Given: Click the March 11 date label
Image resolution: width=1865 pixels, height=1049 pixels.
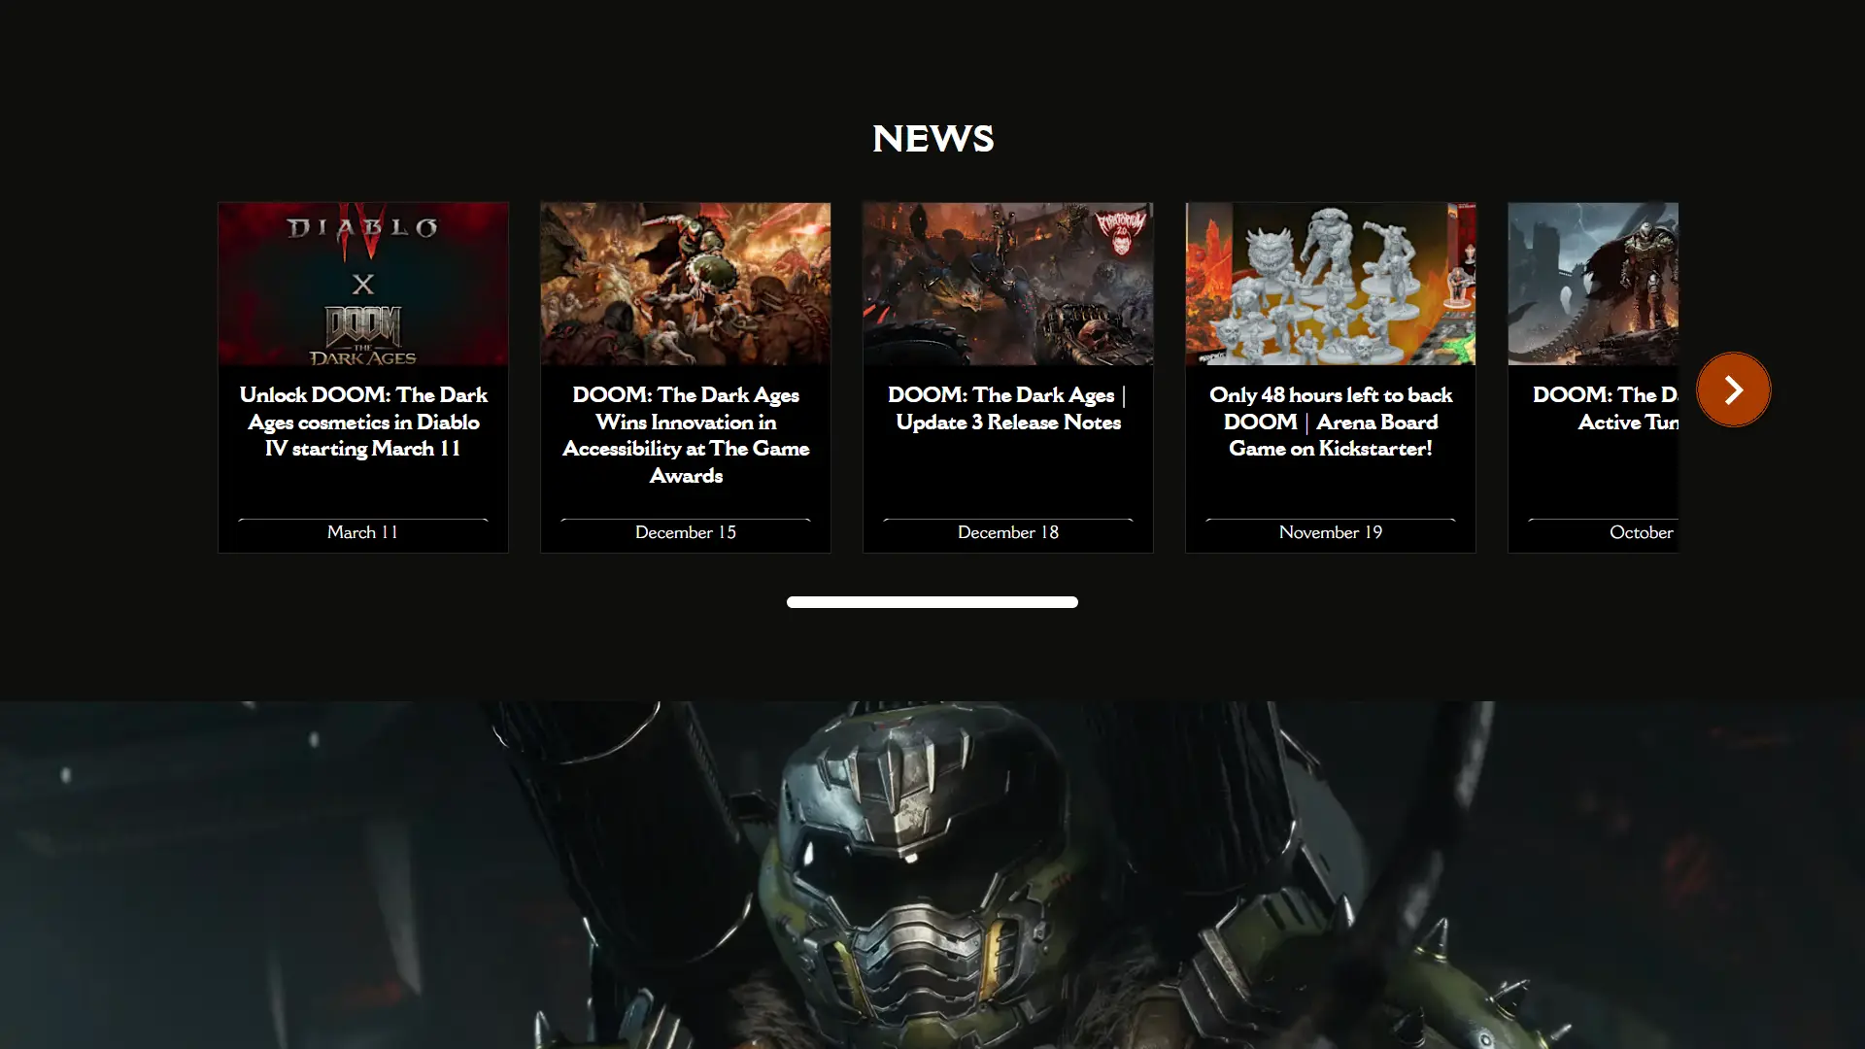Looking at the screenshot, I should click(362, 532).
